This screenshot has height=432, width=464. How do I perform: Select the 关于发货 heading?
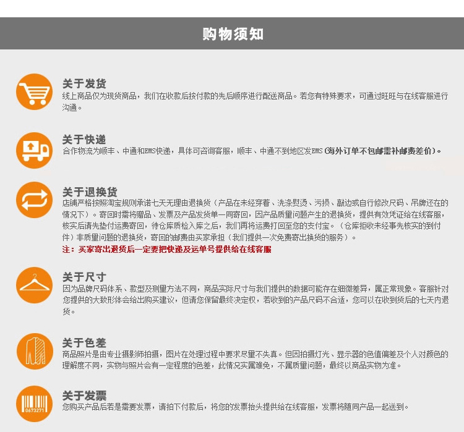(x=84, y=83)
